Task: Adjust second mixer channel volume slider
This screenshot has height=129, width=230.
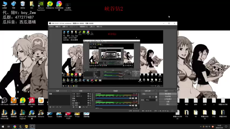Action: pyautogui.click(x=113, y=105)
